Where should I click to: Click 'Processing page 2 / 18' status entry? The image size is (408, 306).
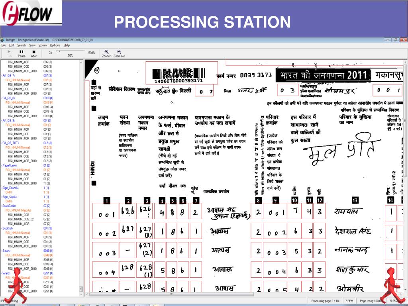point(325,301)
